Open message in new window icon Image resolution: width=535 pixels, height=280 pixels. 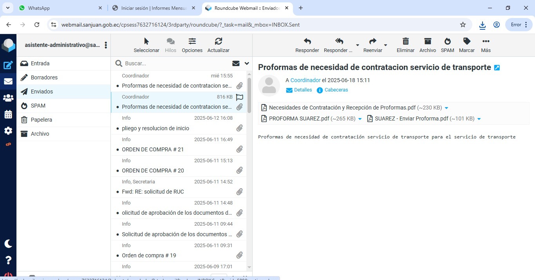497,68
